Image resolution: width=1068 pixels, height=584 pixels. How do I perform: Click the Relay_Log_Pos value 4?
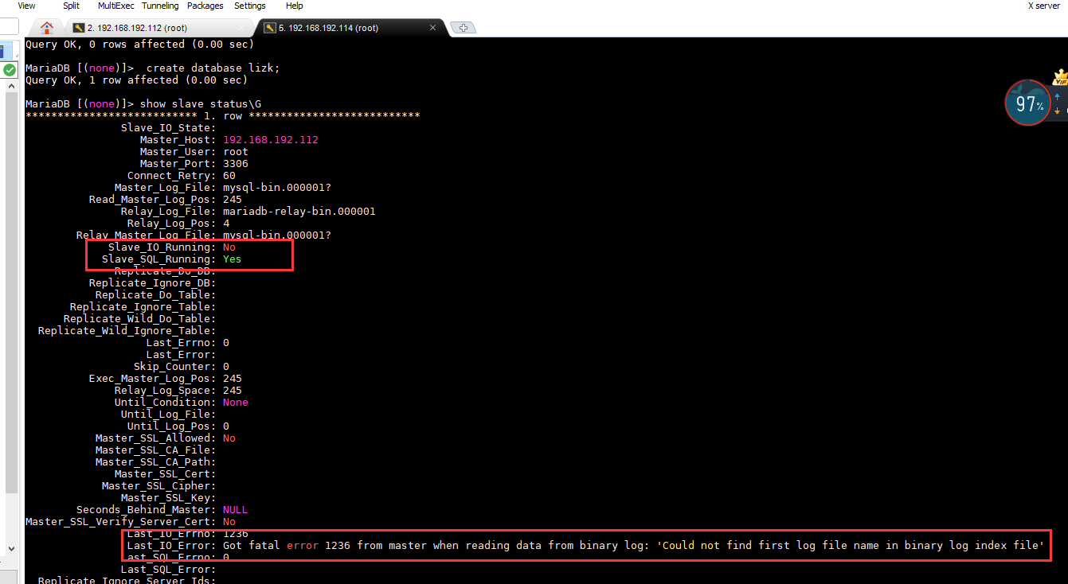click(226, 224)
